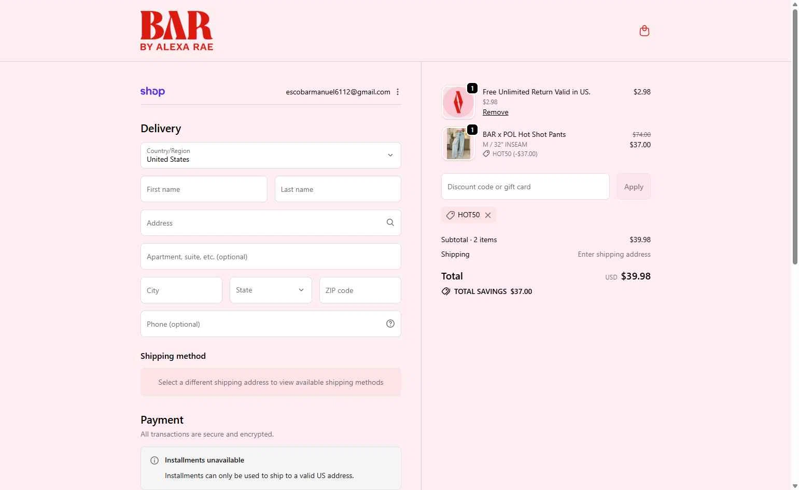
Task: Click the address search magnifier icon
Action: 390,222
